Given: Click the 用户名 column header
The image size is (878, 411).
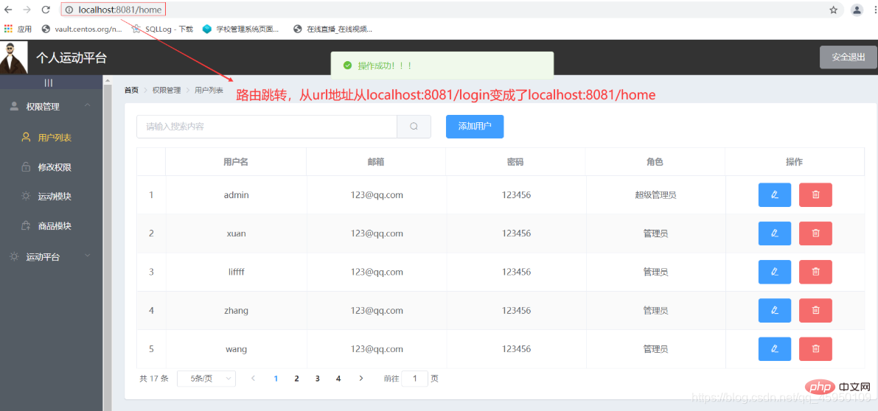Looking at the screenshot, I should [x=236, y=161].
